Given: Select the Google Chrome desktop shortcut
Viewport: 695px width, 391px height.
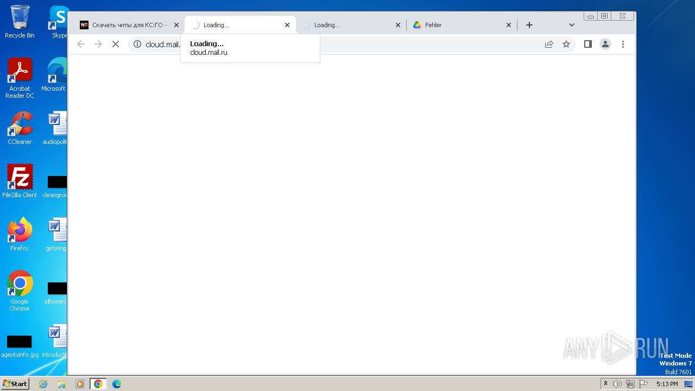Looking at the screenshot, I should point(20,291).
